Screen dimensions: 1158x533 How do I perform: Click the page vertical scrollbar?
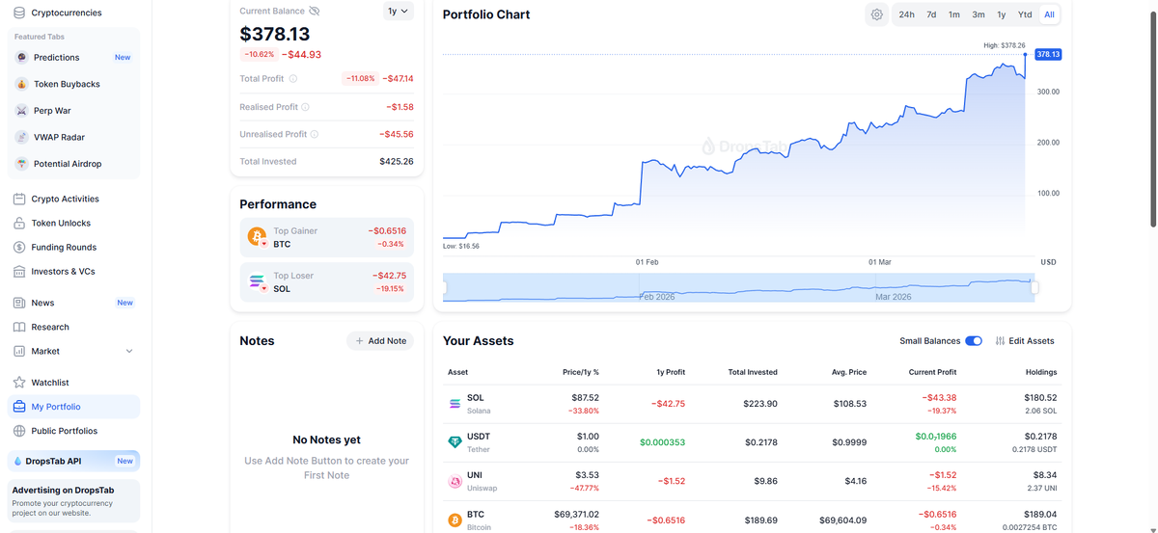pos(1152,116)
